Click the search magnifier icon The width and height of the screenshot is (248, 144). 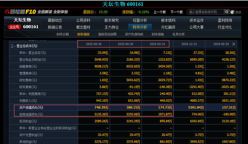click(x=227, y=12)
